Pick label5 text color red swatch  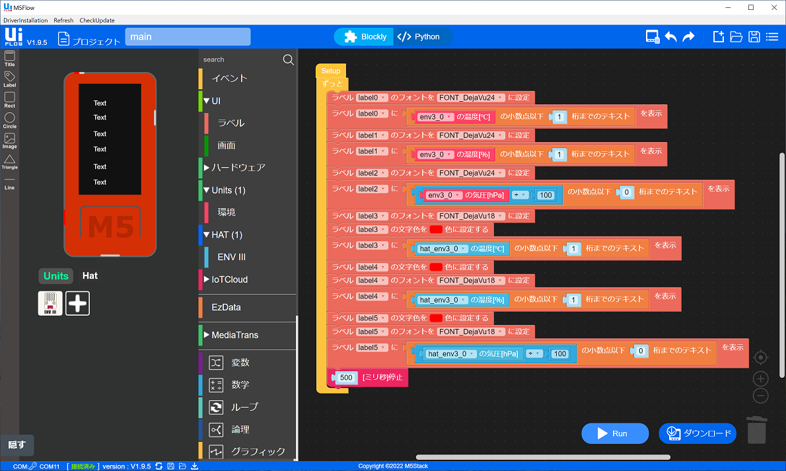click(x=436, y=318)
